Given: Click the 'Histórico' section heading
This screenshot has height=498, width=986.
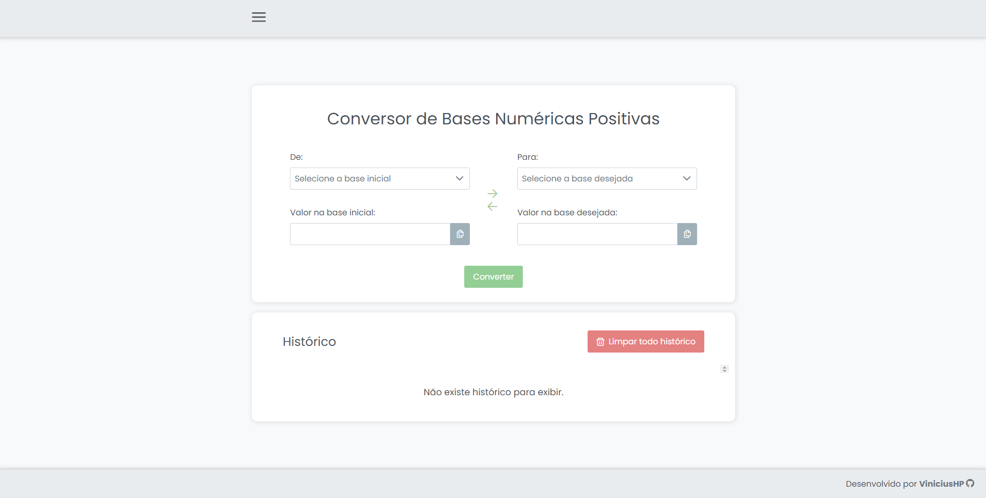Looking at the screenshot, I should [309, 341].
